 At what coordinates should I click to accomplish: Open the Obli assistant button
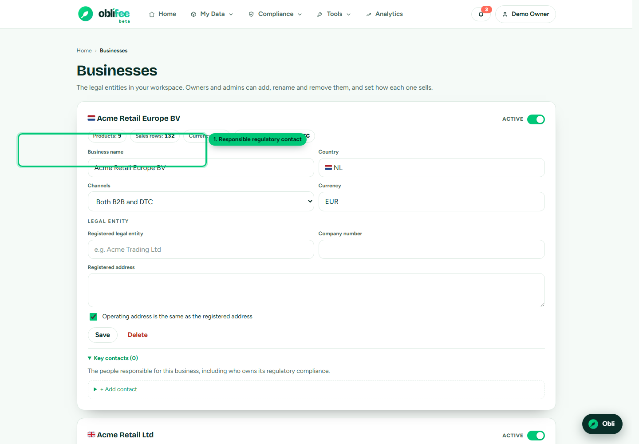tap(602, 424)
